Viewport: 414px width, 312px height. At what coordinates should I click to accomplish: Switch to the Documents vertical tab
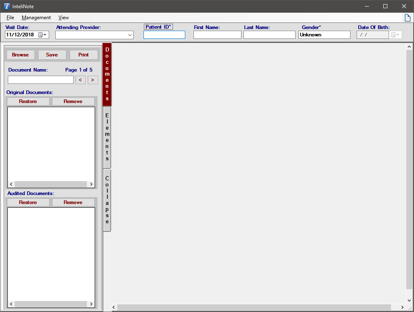click(x=107, y=74)
